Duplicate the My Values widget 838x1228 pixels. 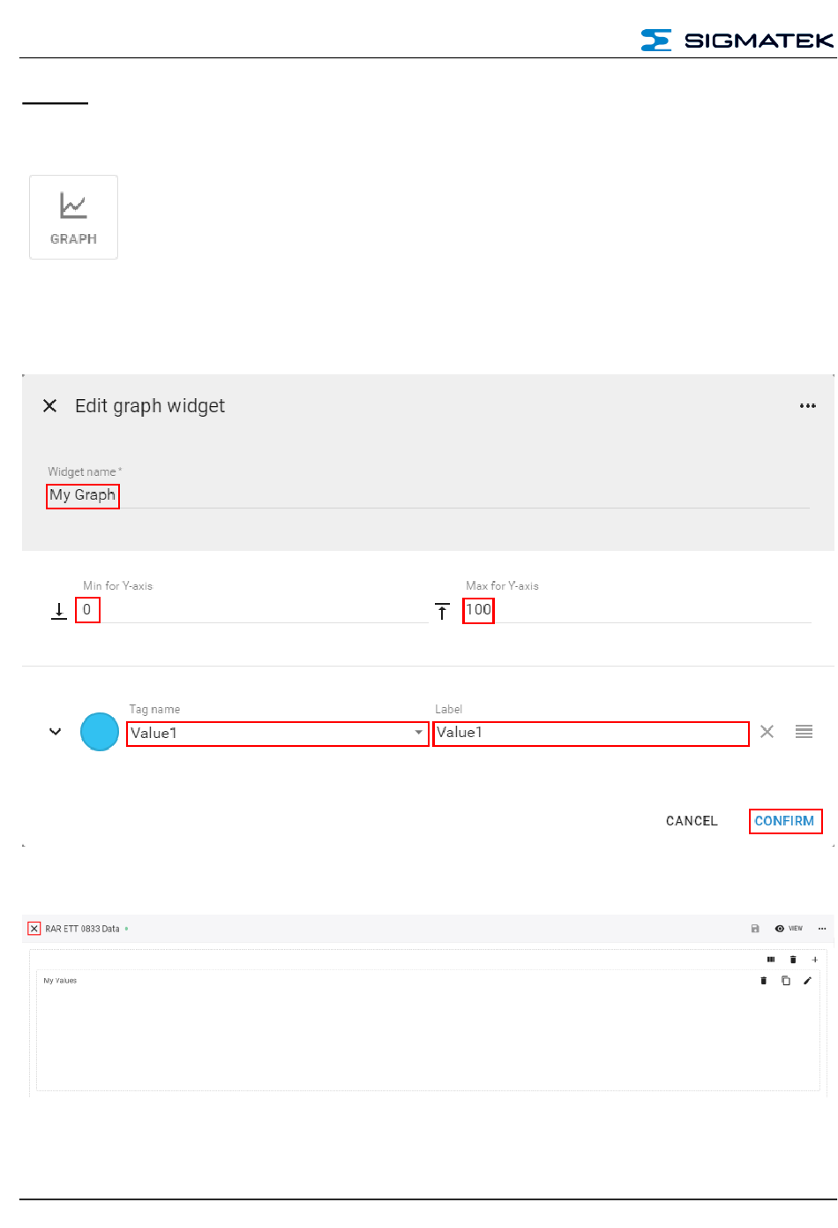(786, 981)
